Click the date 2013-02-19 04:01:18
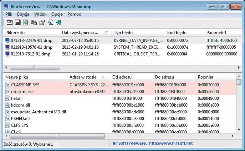Screen dimensions: 245x151 [80, 47]
